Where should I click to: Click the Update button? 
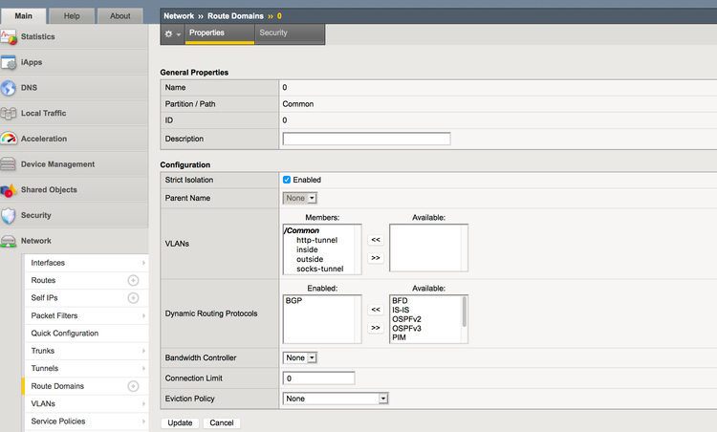pyautogui.click(x=179, y=422)
